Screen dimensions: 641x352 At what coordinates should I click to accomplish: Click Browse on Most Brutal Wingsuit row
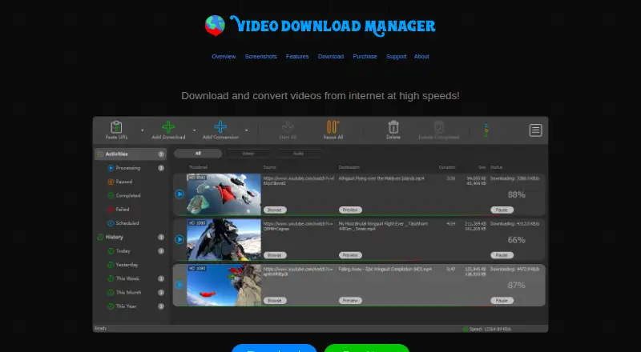click(275, 255)
